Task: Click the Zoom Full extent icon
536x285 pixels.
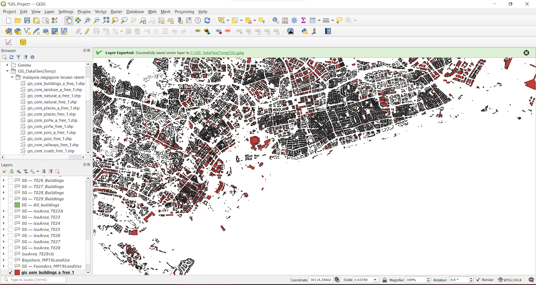Action: (106, 20)
